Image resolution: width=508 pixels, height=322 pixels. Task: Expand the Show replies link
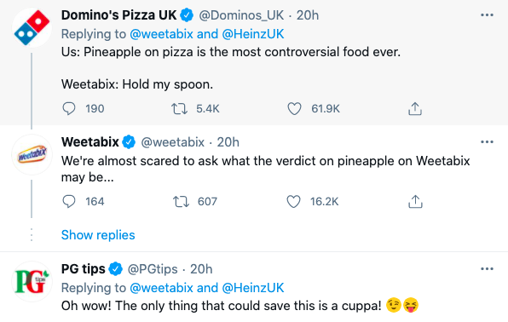(98, 235)
